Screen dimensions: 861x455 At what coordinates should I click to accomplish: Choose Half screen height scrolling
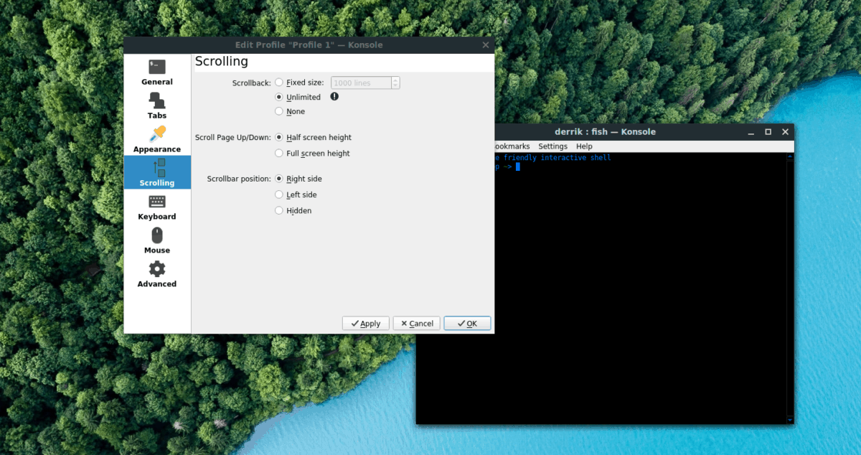point(314,137)
